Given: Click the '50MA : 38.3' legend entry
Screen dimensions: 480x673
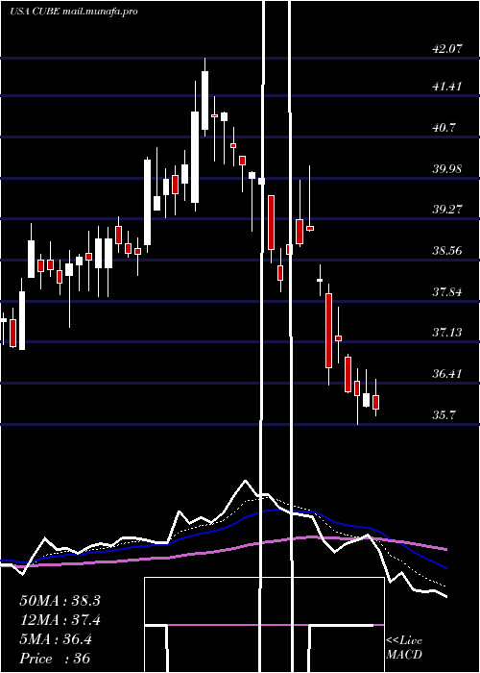Looking at the screenshot, I should tap(60, 601).
